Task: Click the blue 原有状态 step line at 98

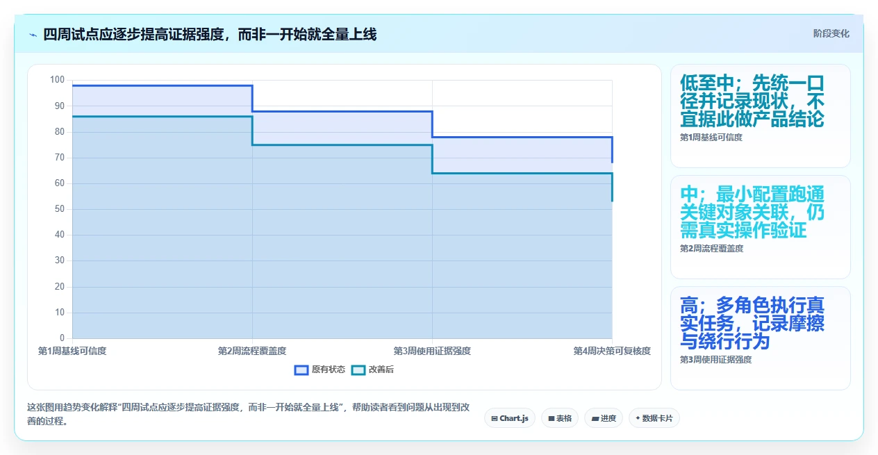Action: pyautogui.click(x=162, y=85)
